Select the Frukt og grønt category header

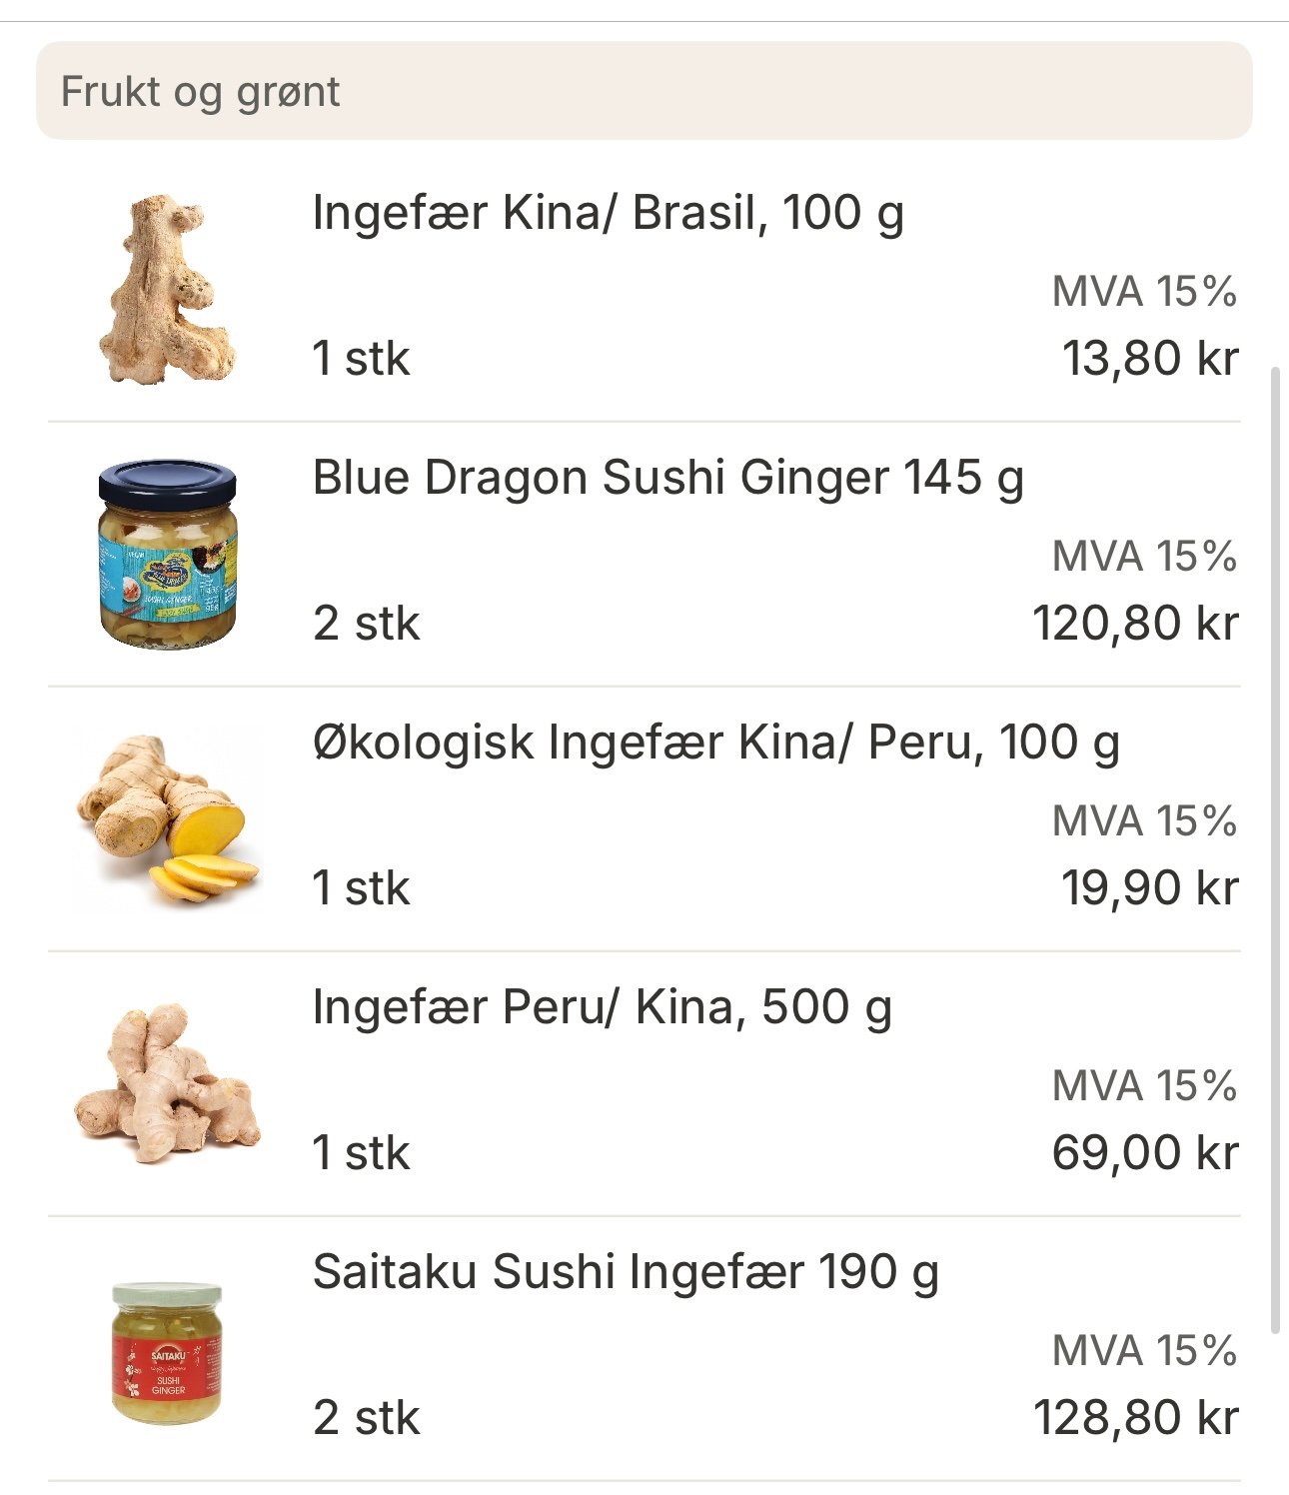pos(644,91)
